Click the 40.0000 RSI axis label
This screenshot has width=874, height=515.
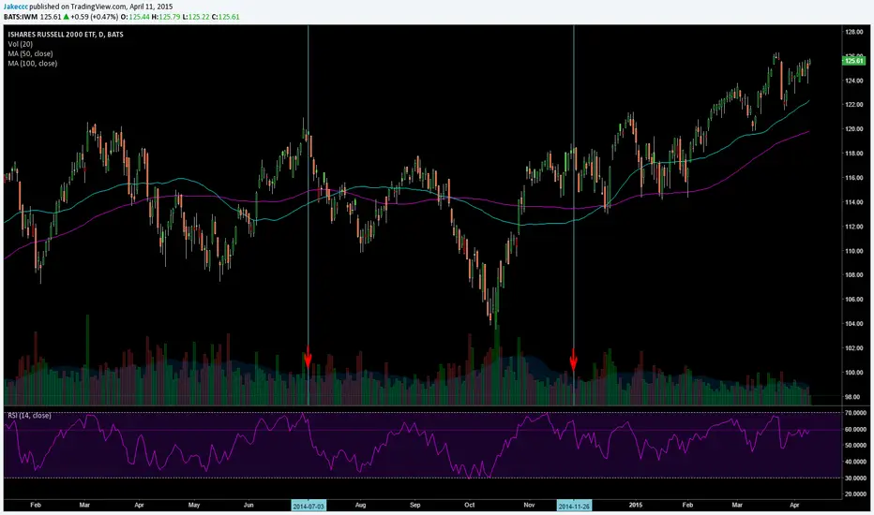click(x=855, y=462)
